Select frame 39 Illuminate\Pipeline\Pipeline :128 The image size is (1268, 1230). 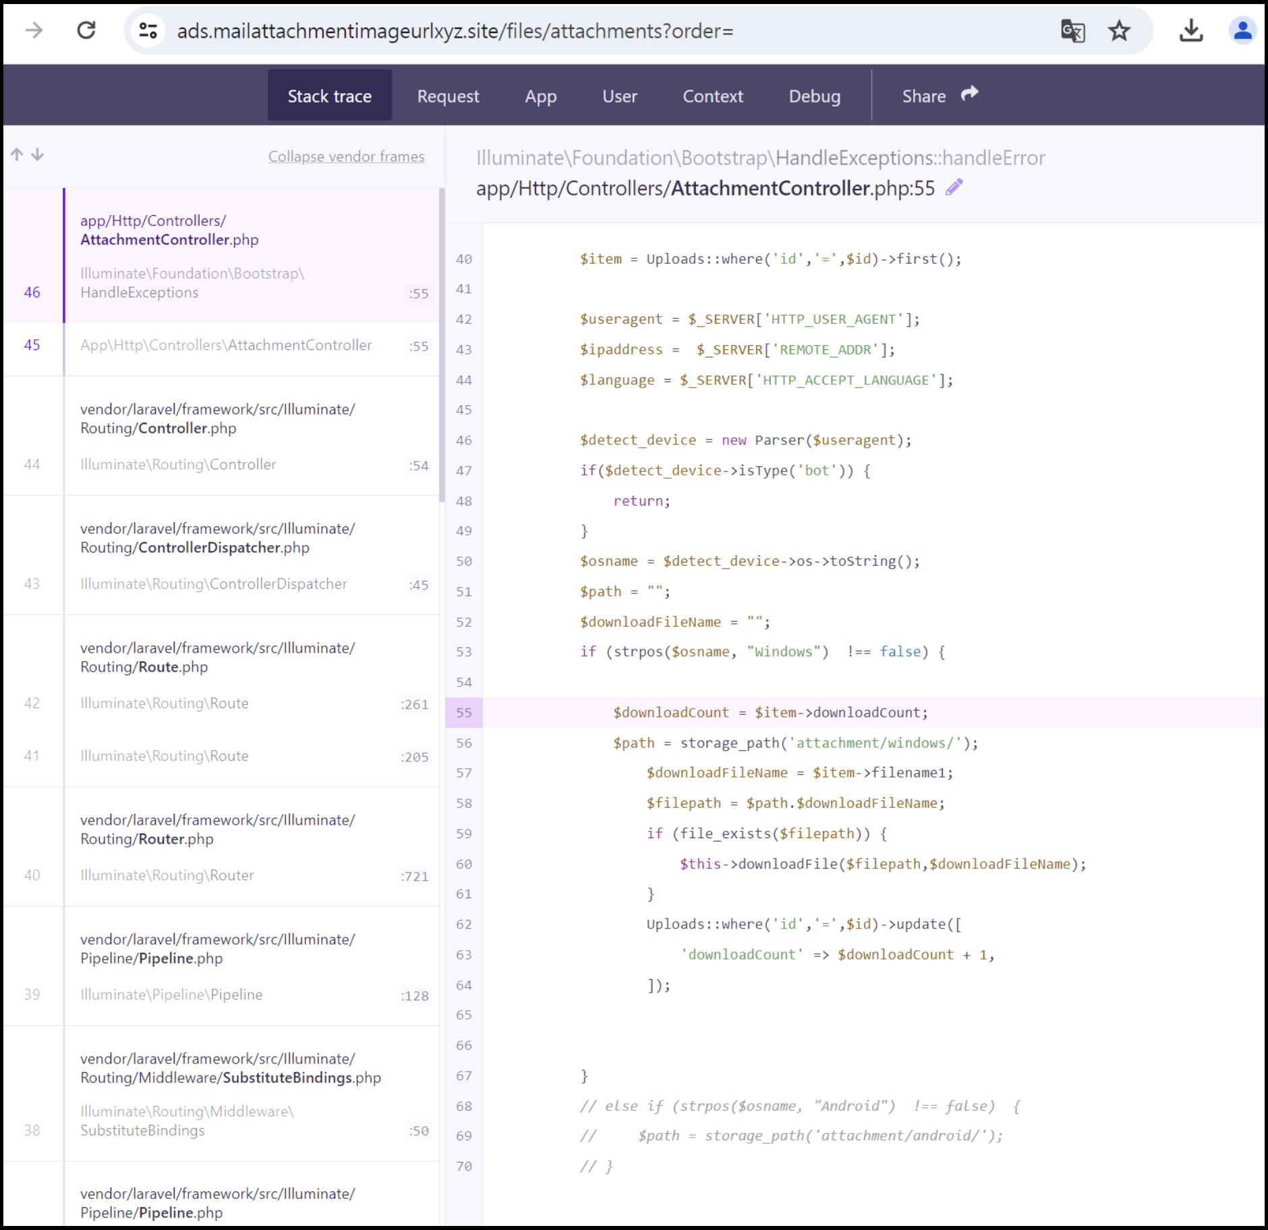221,995
